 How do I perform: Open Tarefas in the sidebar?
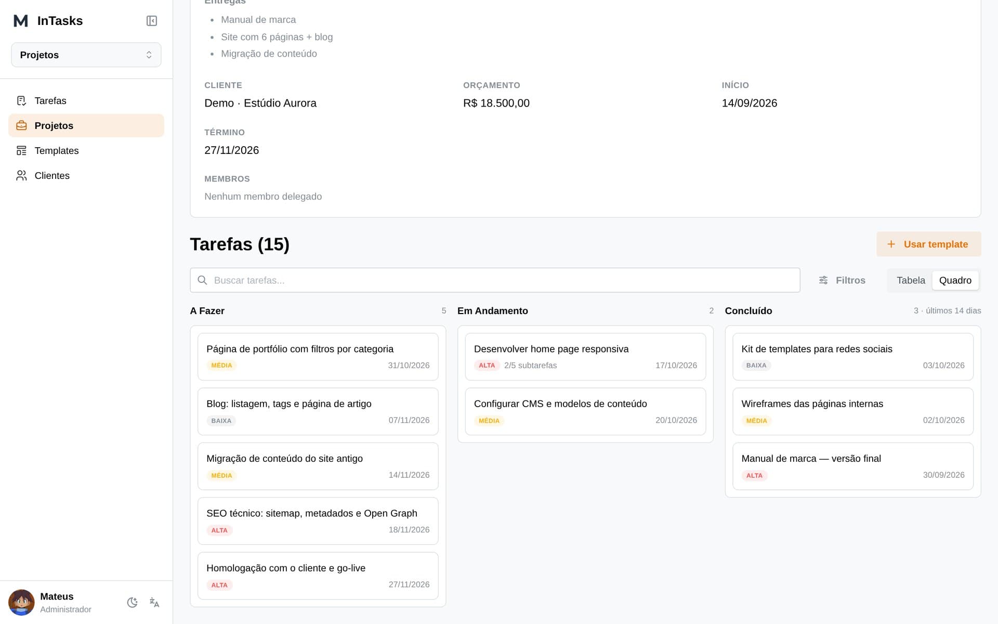[x=86, y=101]
